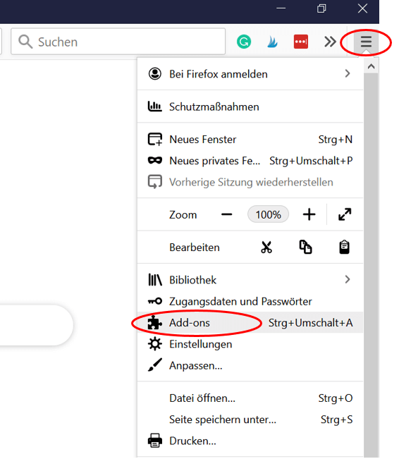This screenshot has width=399, height=459.
Task: Click the Bearbeiten label
Action: click(195, 247)
